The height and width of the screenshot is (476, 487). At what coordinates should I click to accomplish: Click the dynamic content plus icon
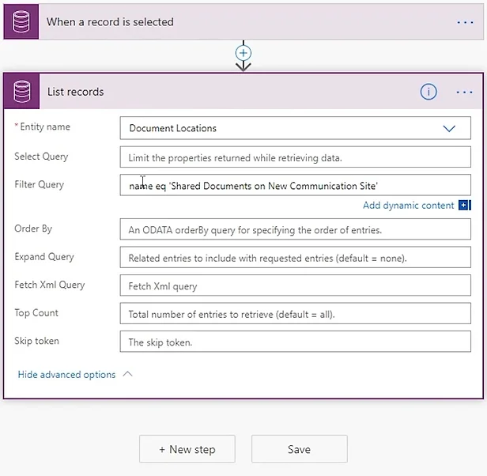(x=465, y=205)
